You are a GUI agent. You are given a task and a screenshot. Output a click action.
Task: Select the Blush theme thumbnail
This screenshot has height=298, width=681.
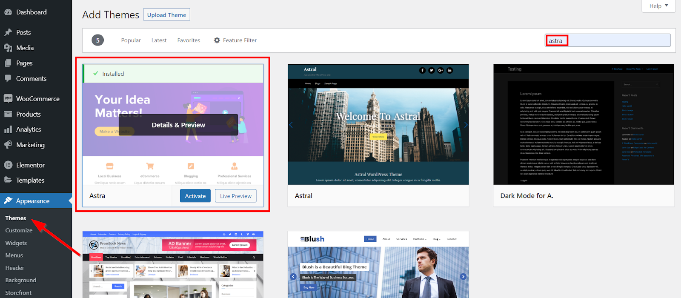click(x=378, y=264)
